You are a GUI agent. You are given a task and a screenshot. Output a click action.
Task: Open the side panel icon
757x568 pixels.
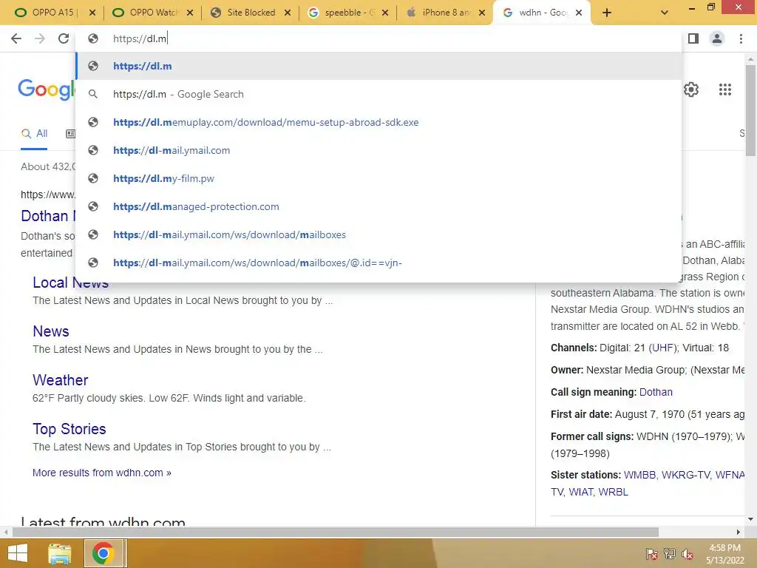(x=693, y=38)
